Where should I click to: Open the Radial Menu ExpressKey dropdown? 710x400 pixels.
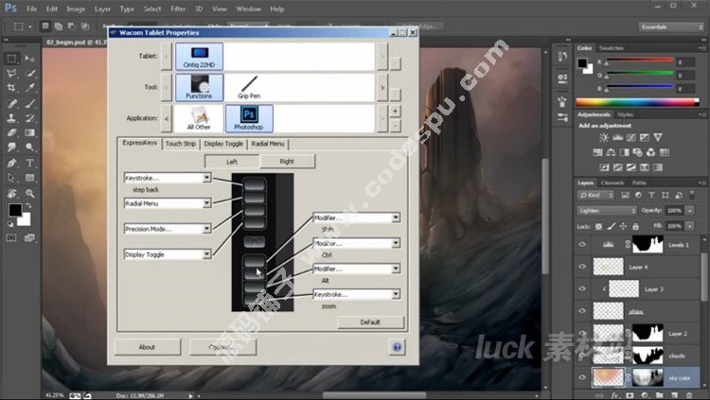(206, 203)
